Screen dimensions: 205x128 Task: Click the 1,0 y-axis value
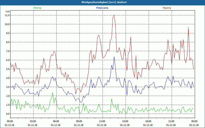(x=8, y=105)
